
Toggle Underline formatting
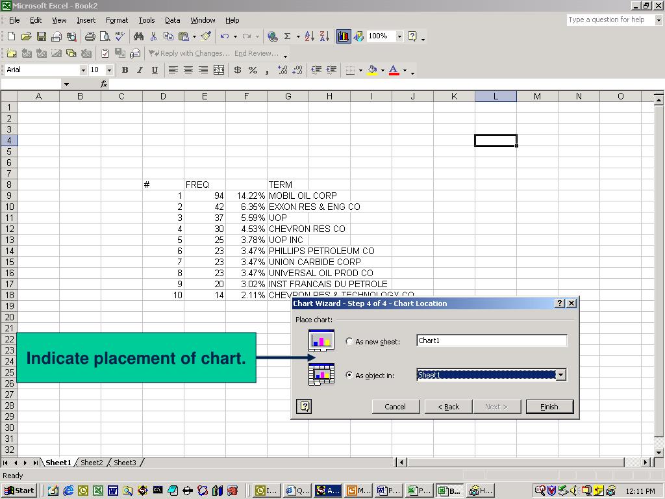coord(155,70)
